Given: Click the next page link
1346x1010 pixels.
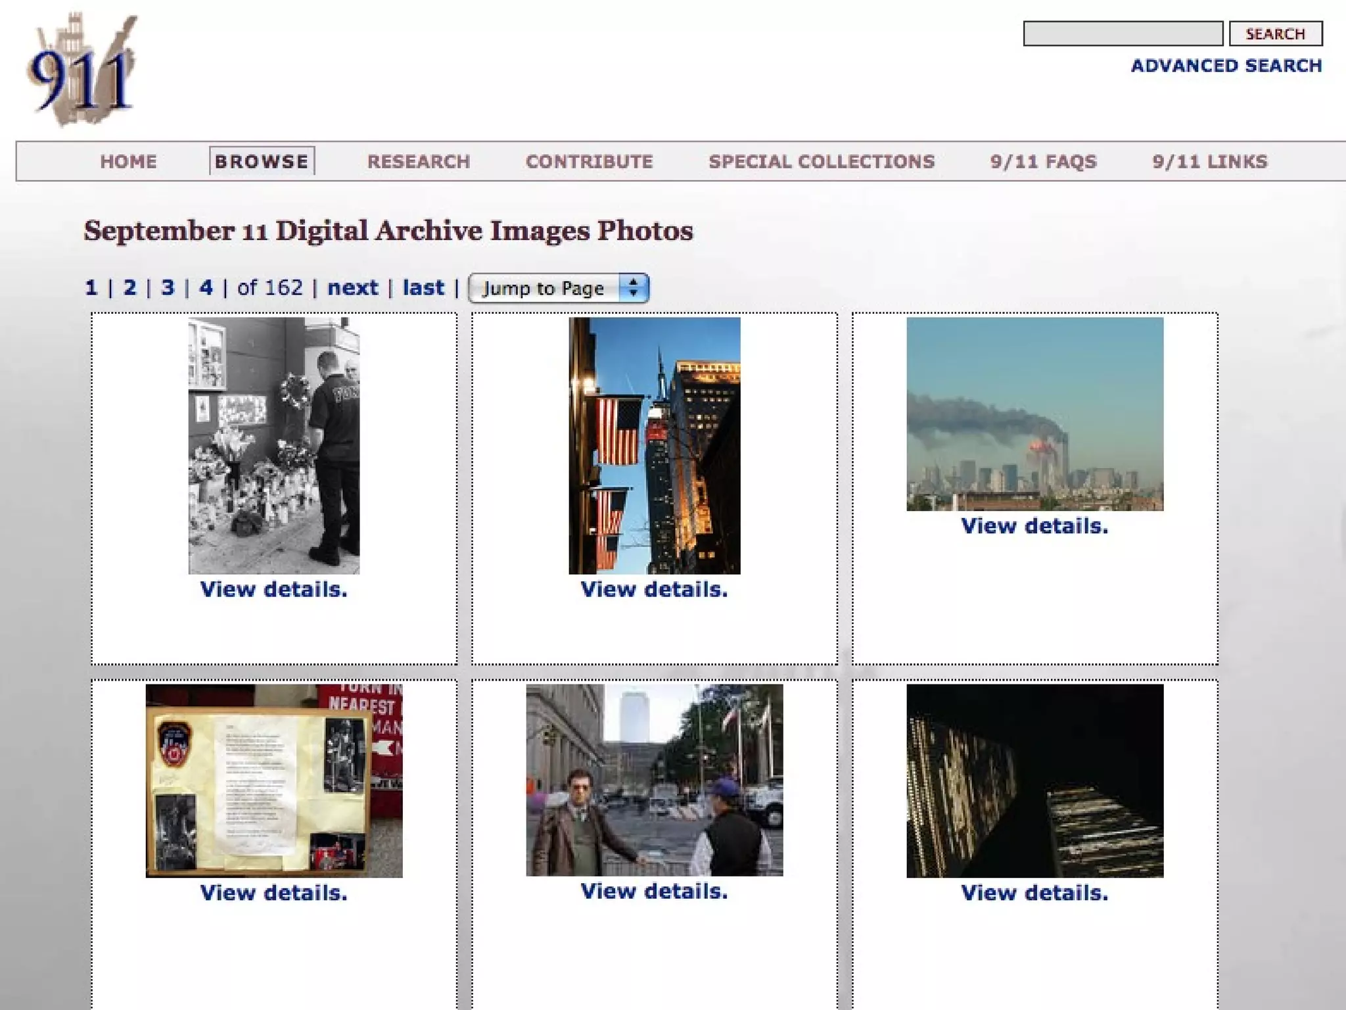Looking at the screenshot, I should [352, 287].
